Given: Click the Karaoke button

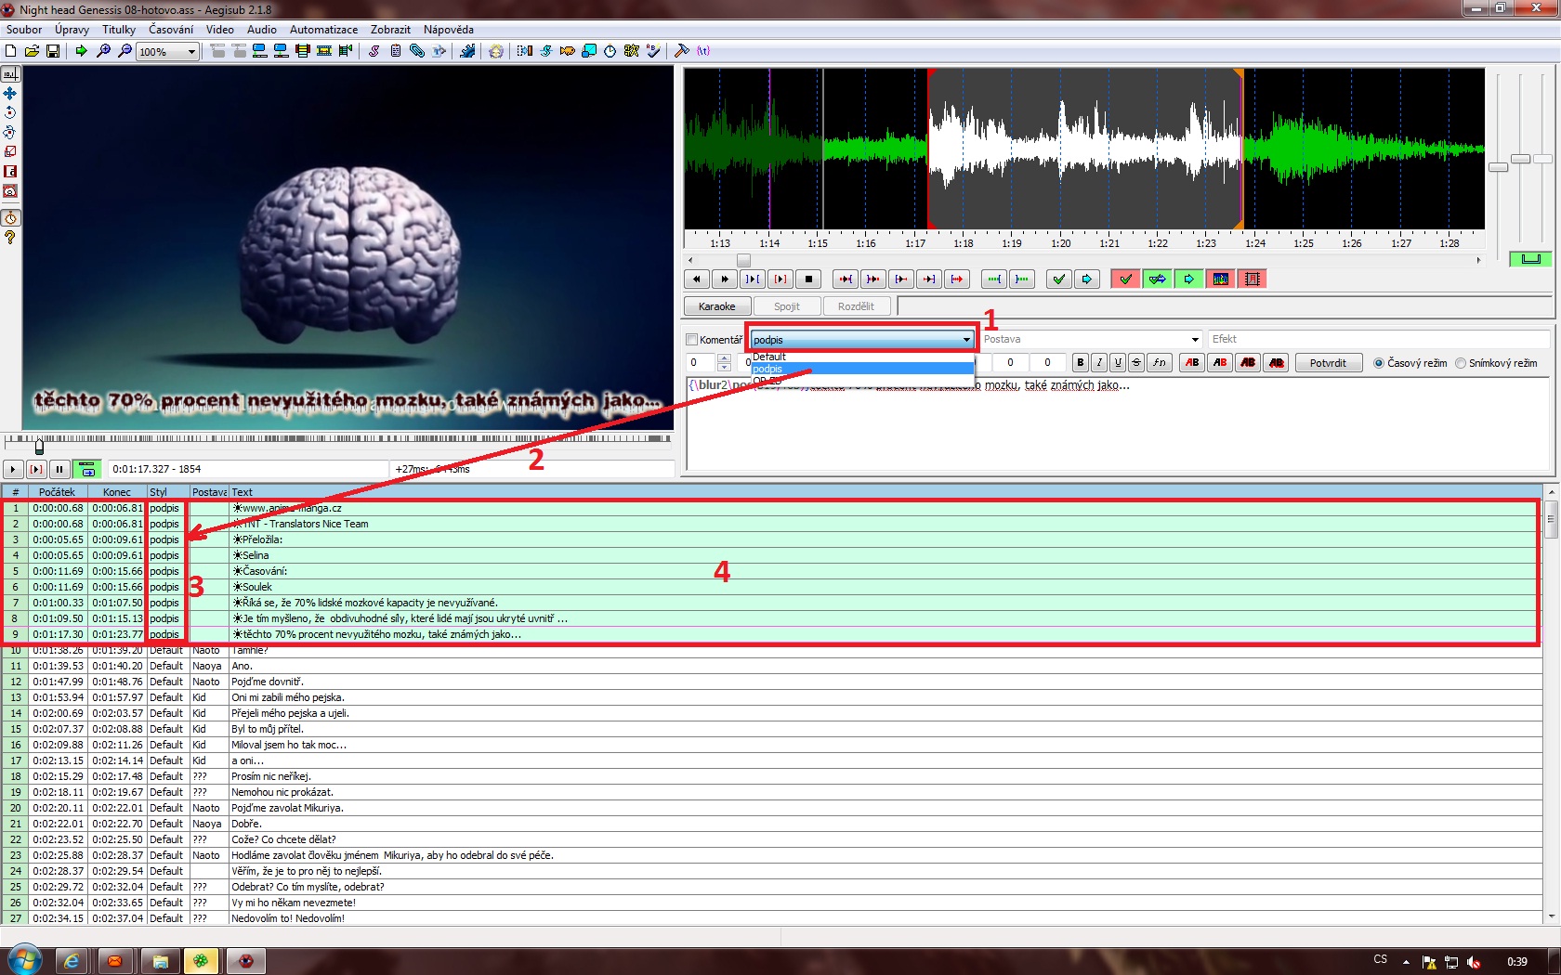Looking at the screenshot, I should pyautogui.click(x=716, y=306).
